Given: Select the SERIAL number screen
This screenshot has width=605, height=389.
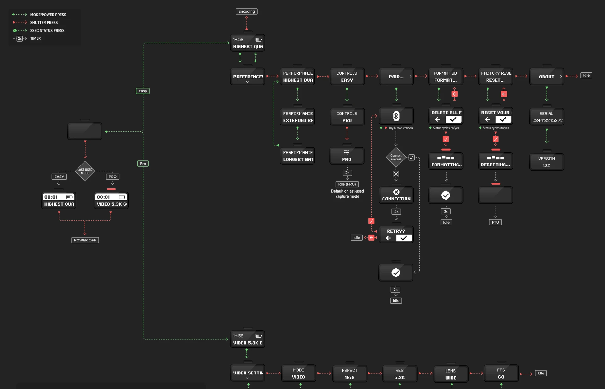Looking at the screenshot, I should coord(547,117).
